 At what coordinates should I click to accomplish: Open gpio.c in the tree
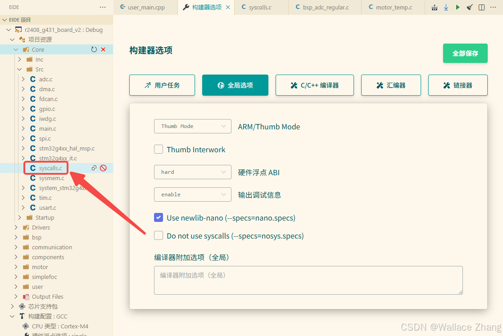[47, 109]
